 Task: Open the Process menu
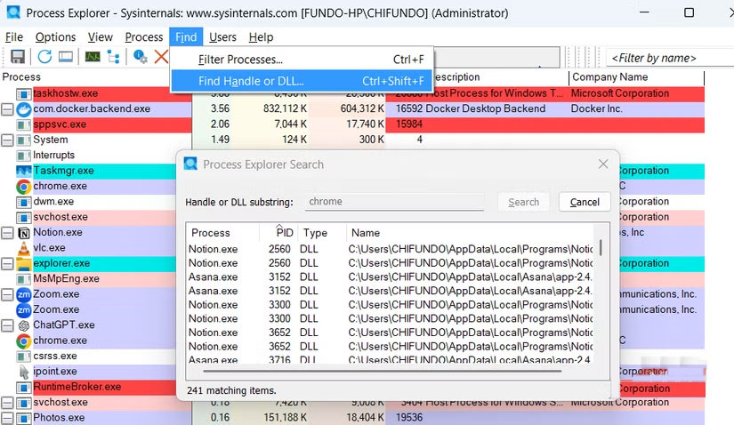coord(144,37)
